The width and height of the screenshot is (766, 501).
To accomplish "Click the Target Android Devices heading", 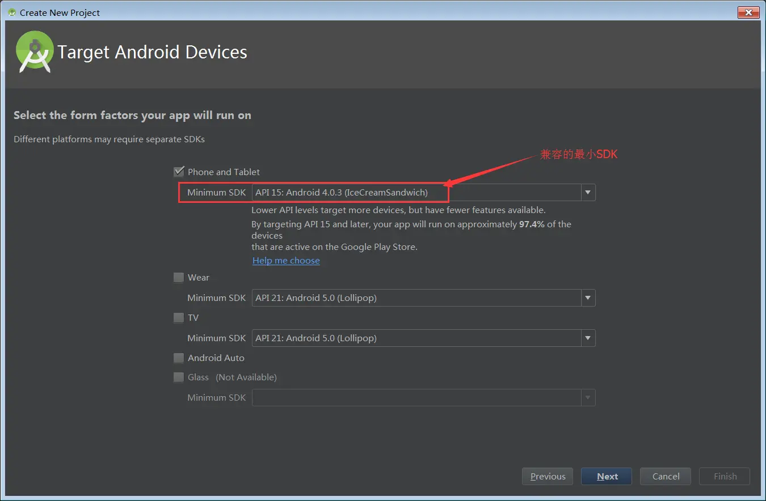I will point(152,52).
